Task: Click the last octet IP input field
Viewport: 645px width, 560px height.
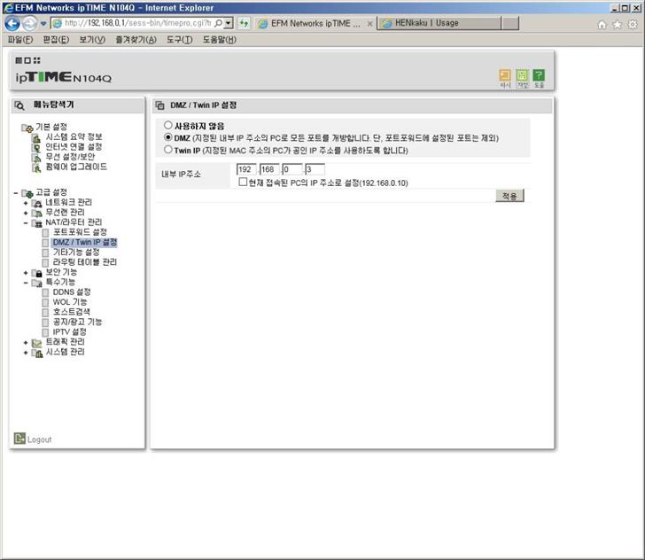Action: (315, 169)
